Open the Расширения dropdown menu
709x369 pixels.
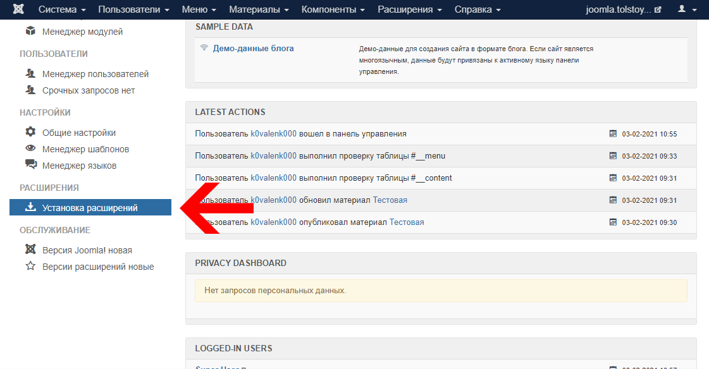[410, 9]
